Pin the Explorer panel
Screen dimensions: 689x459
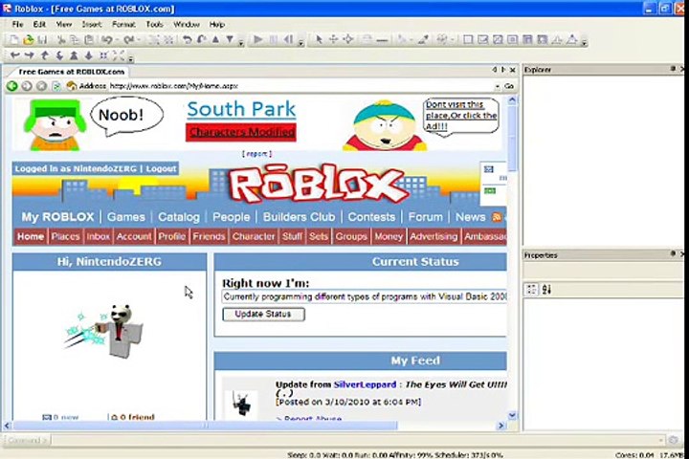pos(673,69)
